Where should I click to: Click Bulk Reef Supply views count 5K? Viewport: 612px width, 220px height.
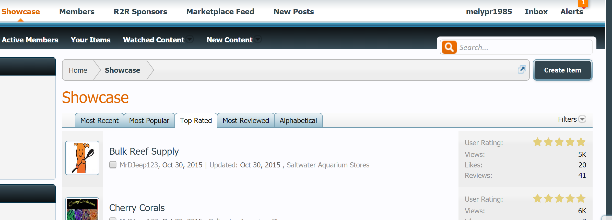pyautogui.click(x=582, y=154)
